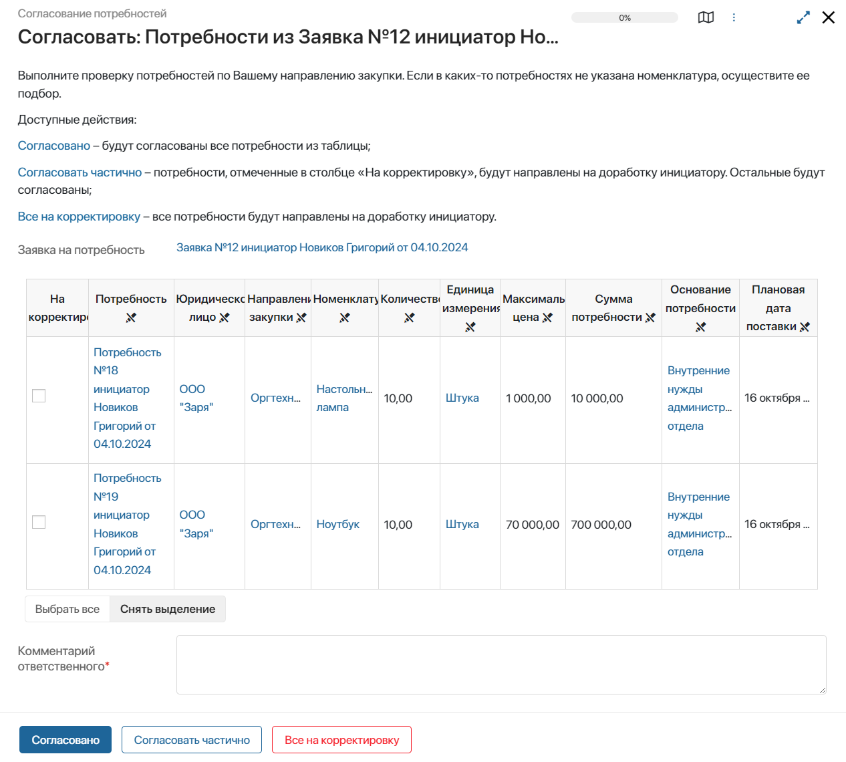Open the Заявка №12 инициатор Новиков link
The image size is (846, 762).
[322, 247]
